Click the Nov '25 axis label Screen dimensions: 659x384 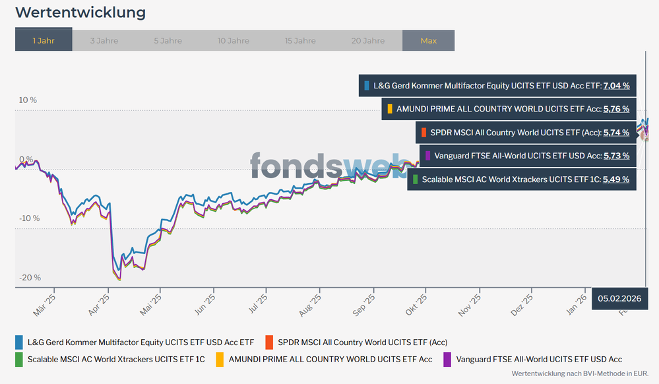[x=470, y=305]
